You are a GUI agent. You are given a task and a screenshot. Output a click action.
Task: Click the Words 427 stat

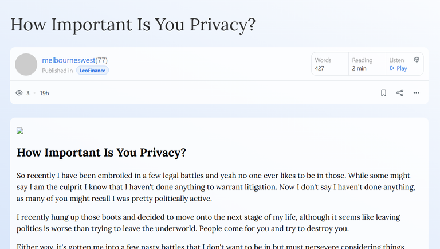330,64
